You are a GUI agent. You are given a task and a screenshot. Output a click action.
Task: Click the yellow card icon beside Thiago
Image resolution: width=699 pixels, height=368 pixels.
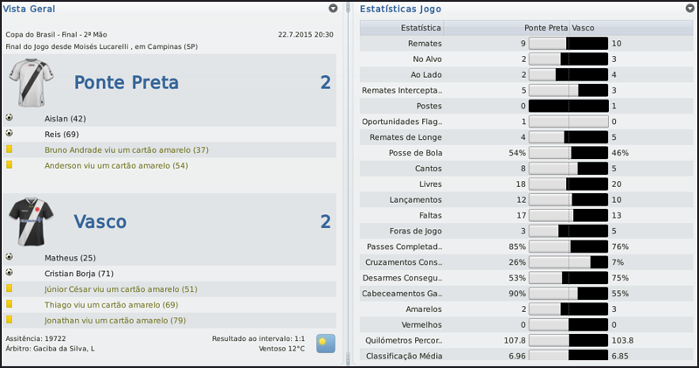point(10,304)
